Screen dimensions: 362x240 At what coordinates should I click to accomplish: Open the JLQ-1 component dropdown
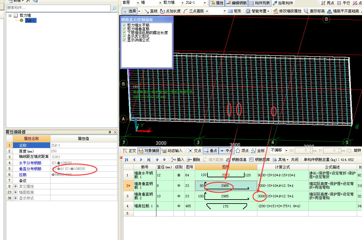205,3
